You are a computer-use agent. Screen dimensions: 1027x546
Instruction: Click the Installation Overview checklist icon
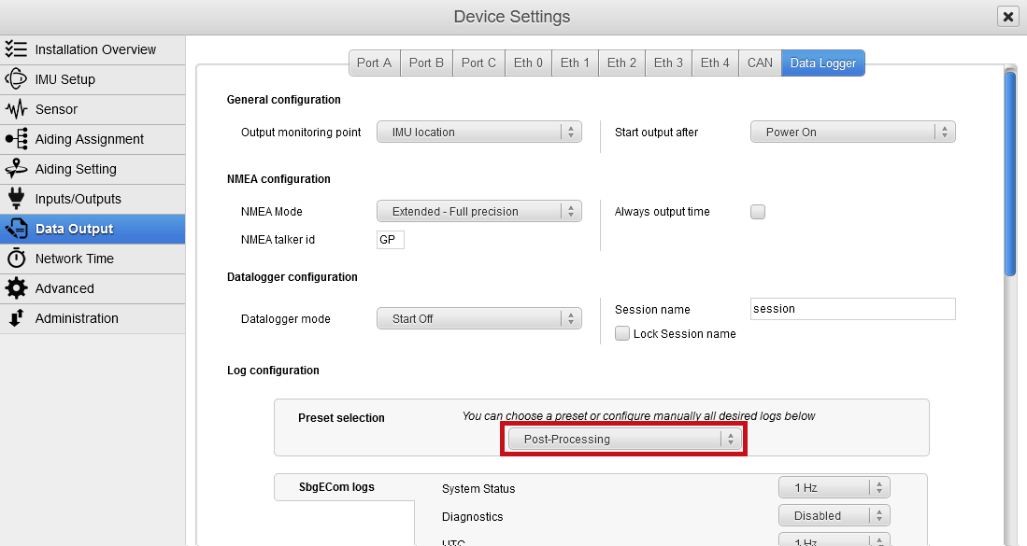16,49
